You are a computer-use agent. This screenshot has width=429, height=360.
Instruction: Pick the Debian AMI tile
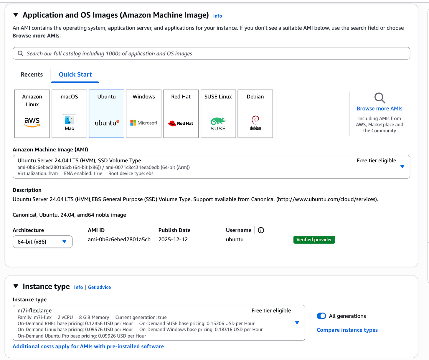[255, 114]
